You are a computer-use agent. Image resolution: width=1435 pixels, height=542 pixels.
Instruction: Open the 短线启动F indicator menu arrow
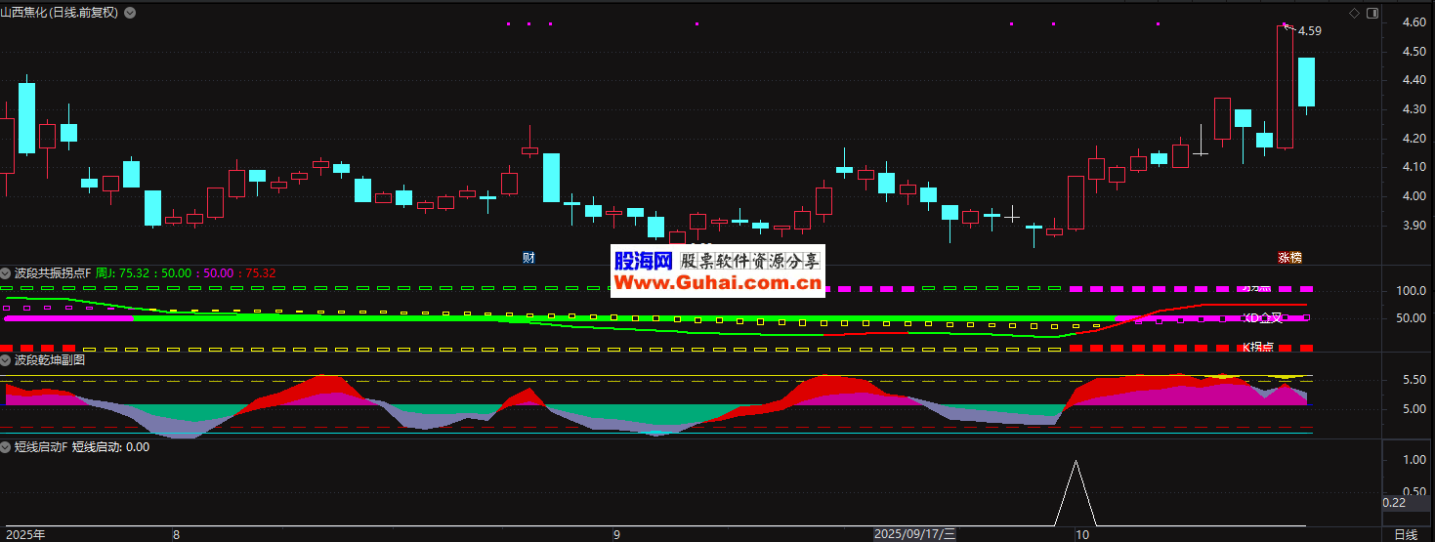(x=6, y=446)
